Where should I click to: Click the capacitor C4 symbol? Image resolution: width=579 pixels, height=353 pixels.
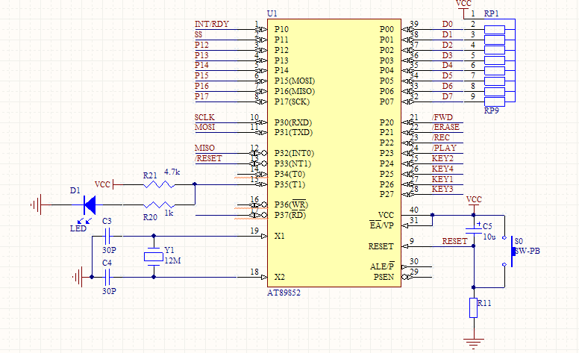tap(107, 277)
